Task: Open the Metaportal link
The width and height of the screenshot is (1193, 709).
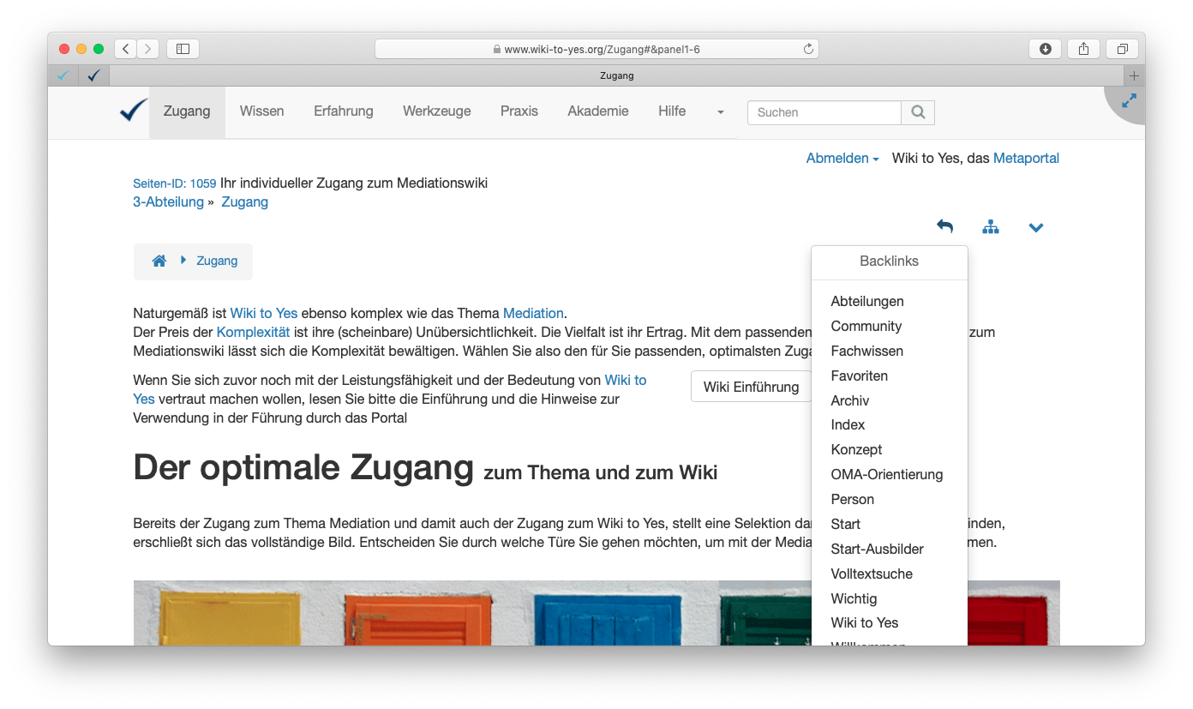Action: pos(1026,159)
